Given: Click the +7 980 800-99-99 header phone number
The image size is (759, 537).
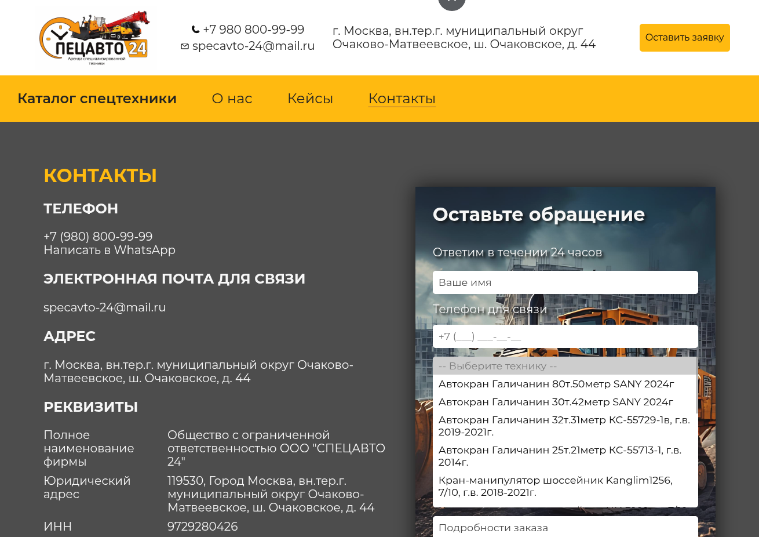Looking at the screenshot, I should [x=253, y=29].
